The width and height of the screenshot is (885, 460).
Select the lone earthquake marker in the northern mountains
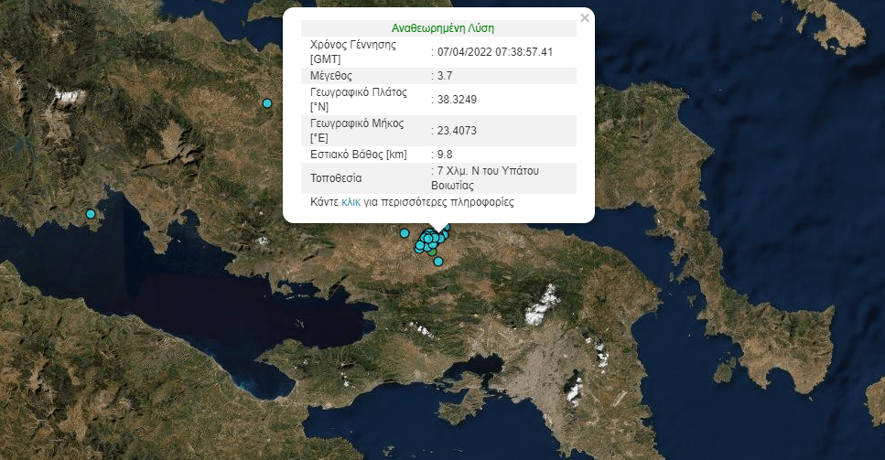coord(267,103)
